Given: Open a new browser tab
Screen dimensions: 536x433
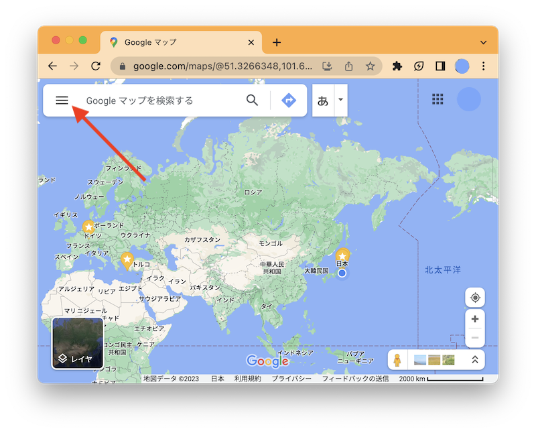Looking at the screenshot, I should [277, 42].
